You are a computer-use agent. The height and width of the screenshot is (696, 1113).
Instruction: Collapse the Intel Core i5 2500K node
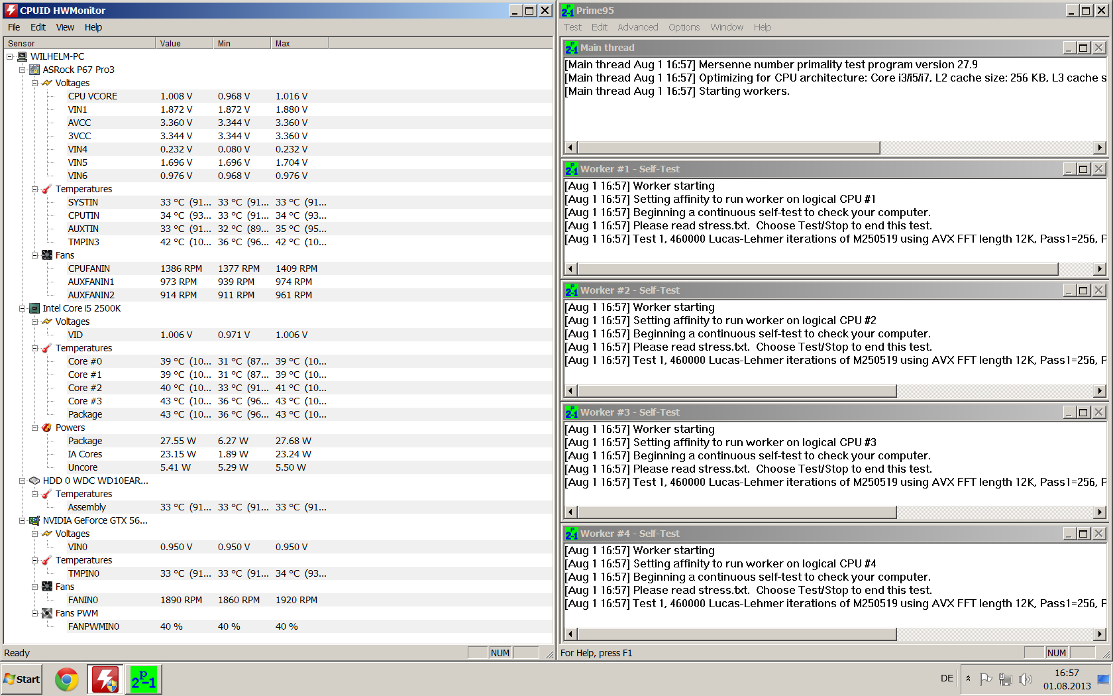[22, 308]
